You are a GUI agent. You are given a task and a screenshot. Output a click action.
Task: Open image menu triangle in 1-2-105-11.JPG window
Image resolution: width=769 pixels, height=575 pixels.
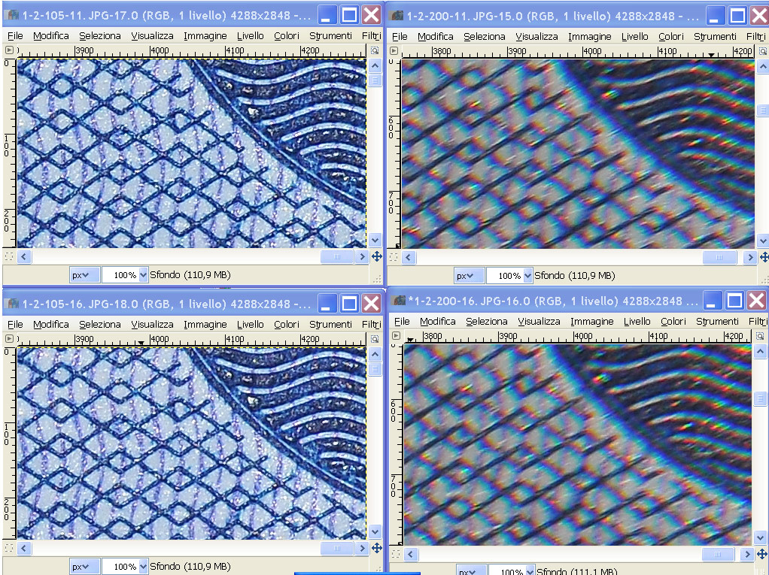[x=9, y=50]
